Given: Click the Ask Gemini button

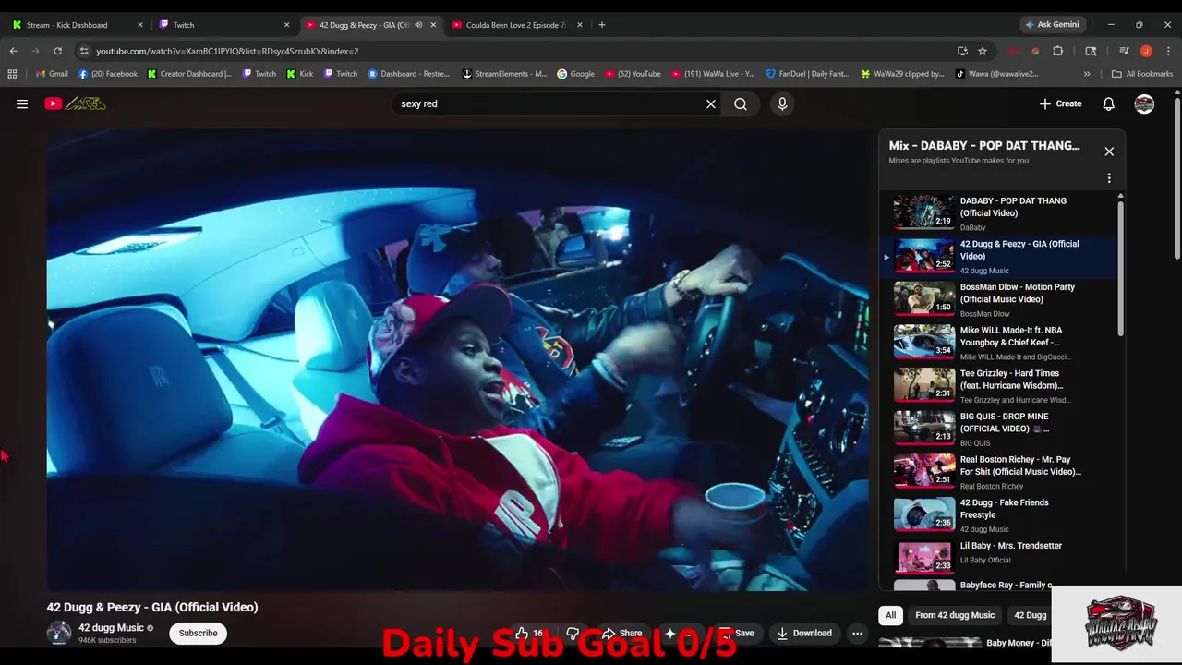Looking at the screenshot, I should pos(1052,25).
